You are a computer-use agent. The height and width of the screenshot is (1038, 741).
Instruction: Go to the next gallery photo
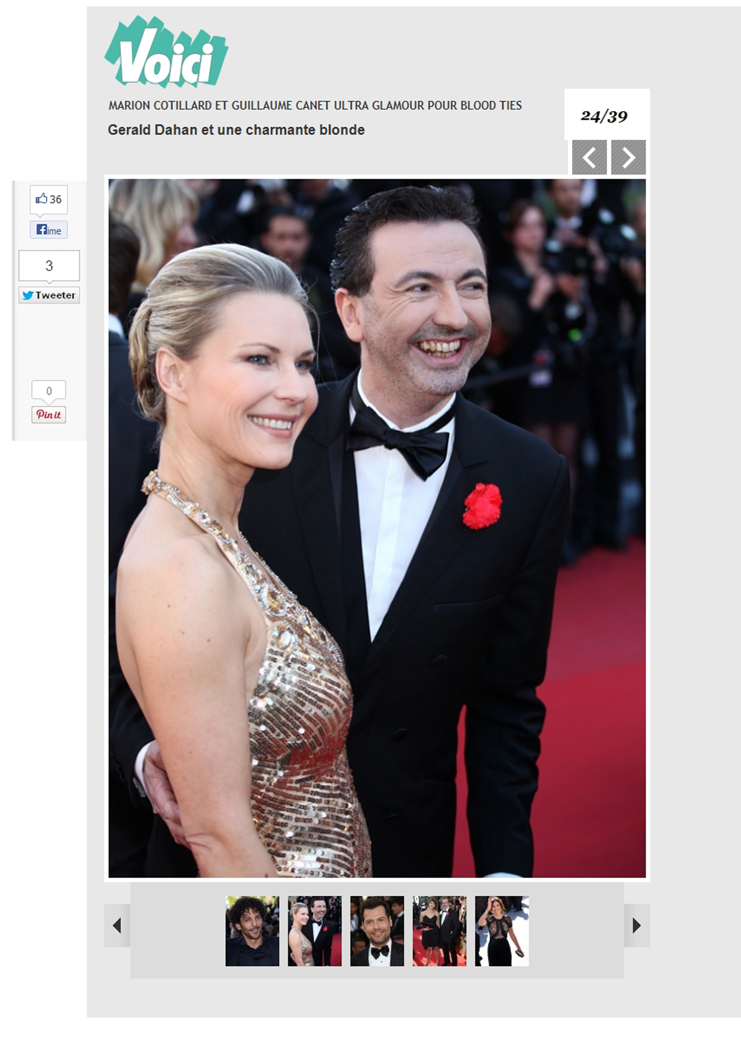[628, 157]
